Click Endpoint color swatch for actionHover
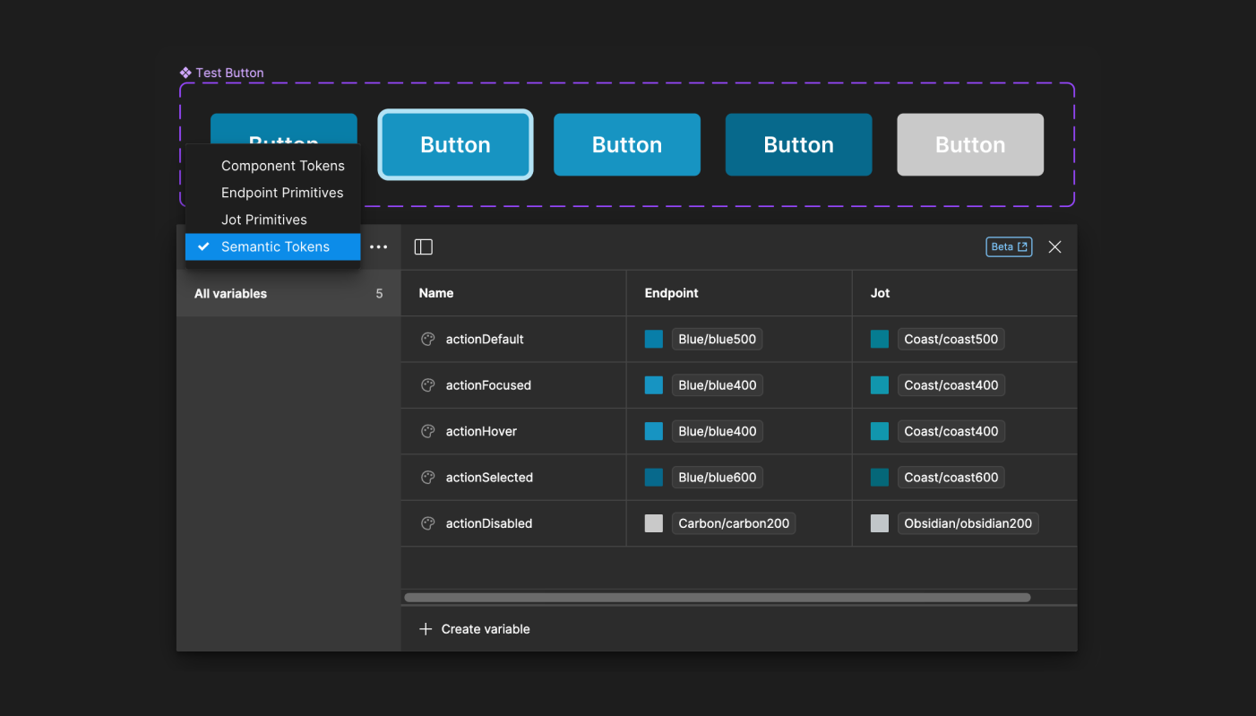Image resolution: width=1256 pixels, height=716 pixels. click(654, 431)
